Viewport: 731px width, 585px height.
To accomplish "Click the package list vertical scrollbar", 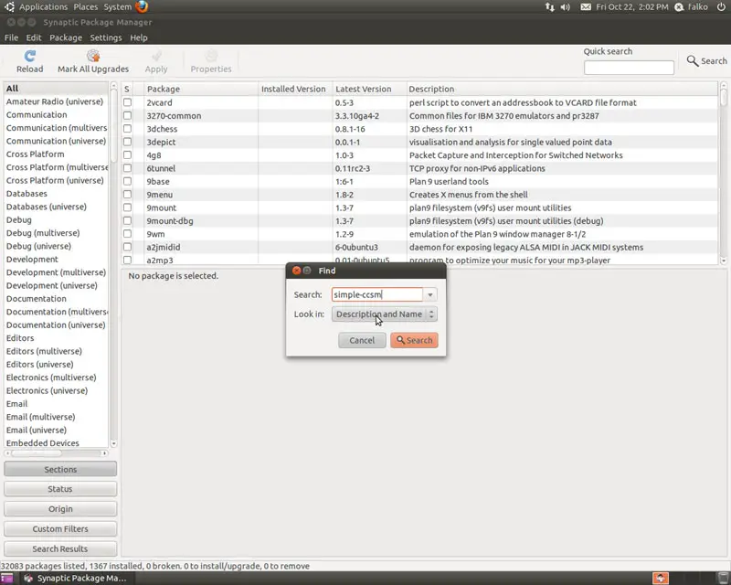I will 723,173.
